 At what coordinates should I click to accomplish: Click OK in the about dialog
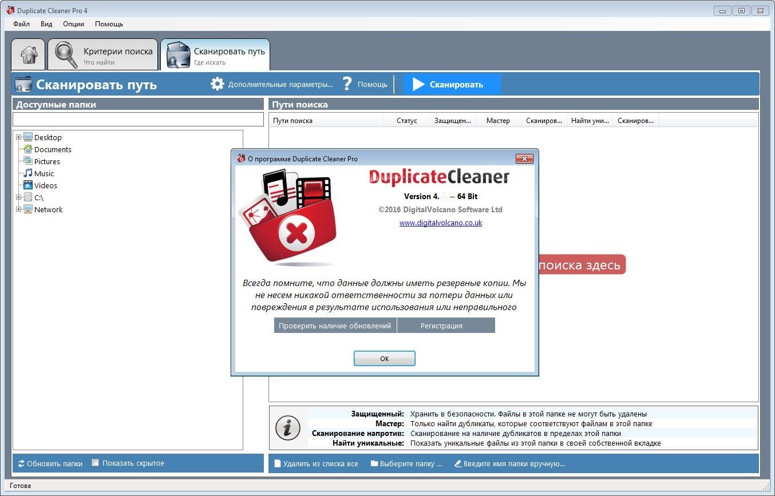(x=385, y=359)
